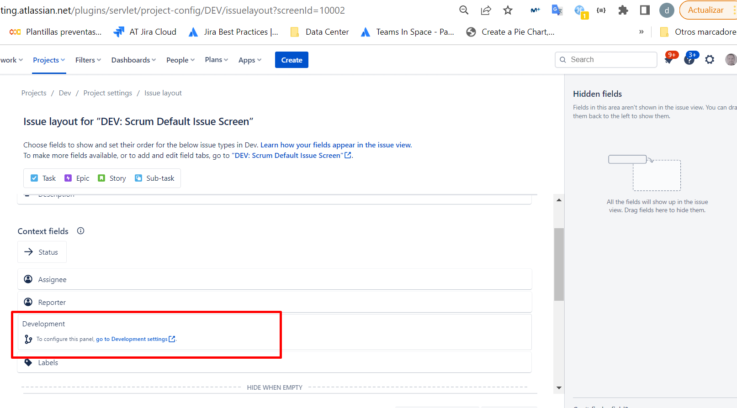Expand the Filters dropdown

point(88,60)
